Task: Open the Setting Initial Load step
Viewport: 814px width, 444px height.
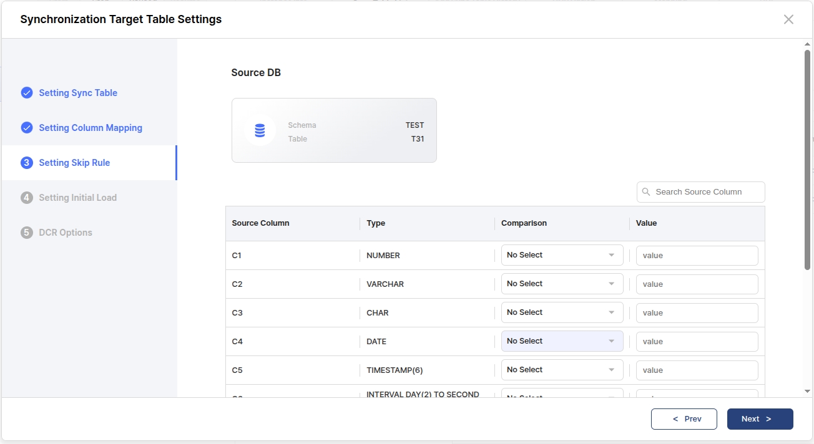Action: [77, 198]
